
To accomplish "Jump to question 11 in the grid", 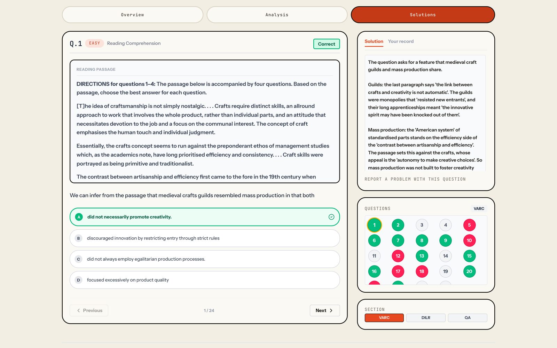I will tap(374, 256).
